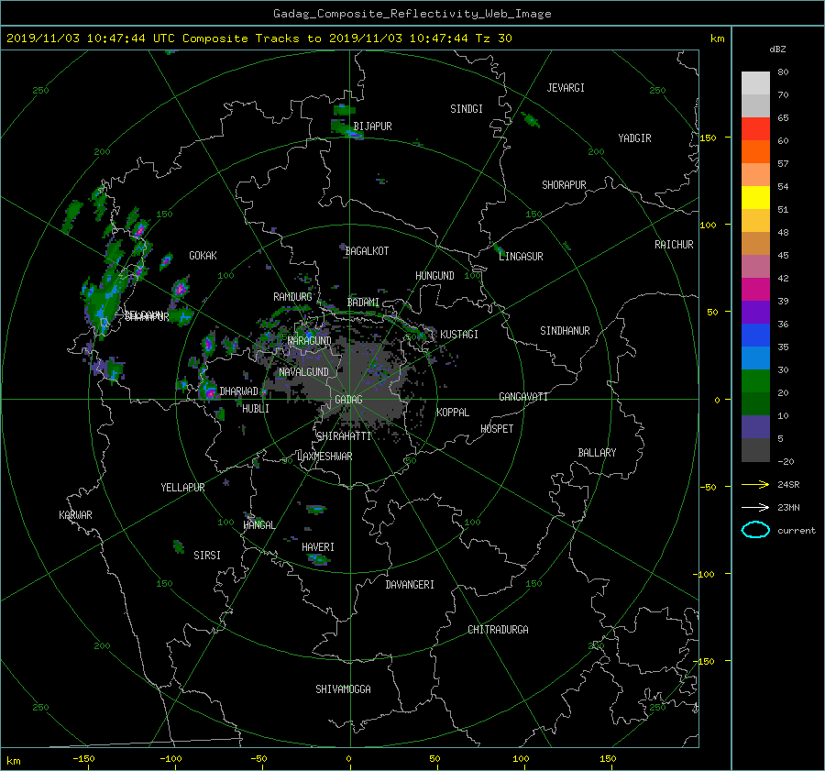Click the strong echo cell near DHARWAD
825x771 pixels.
coord(209,391)
